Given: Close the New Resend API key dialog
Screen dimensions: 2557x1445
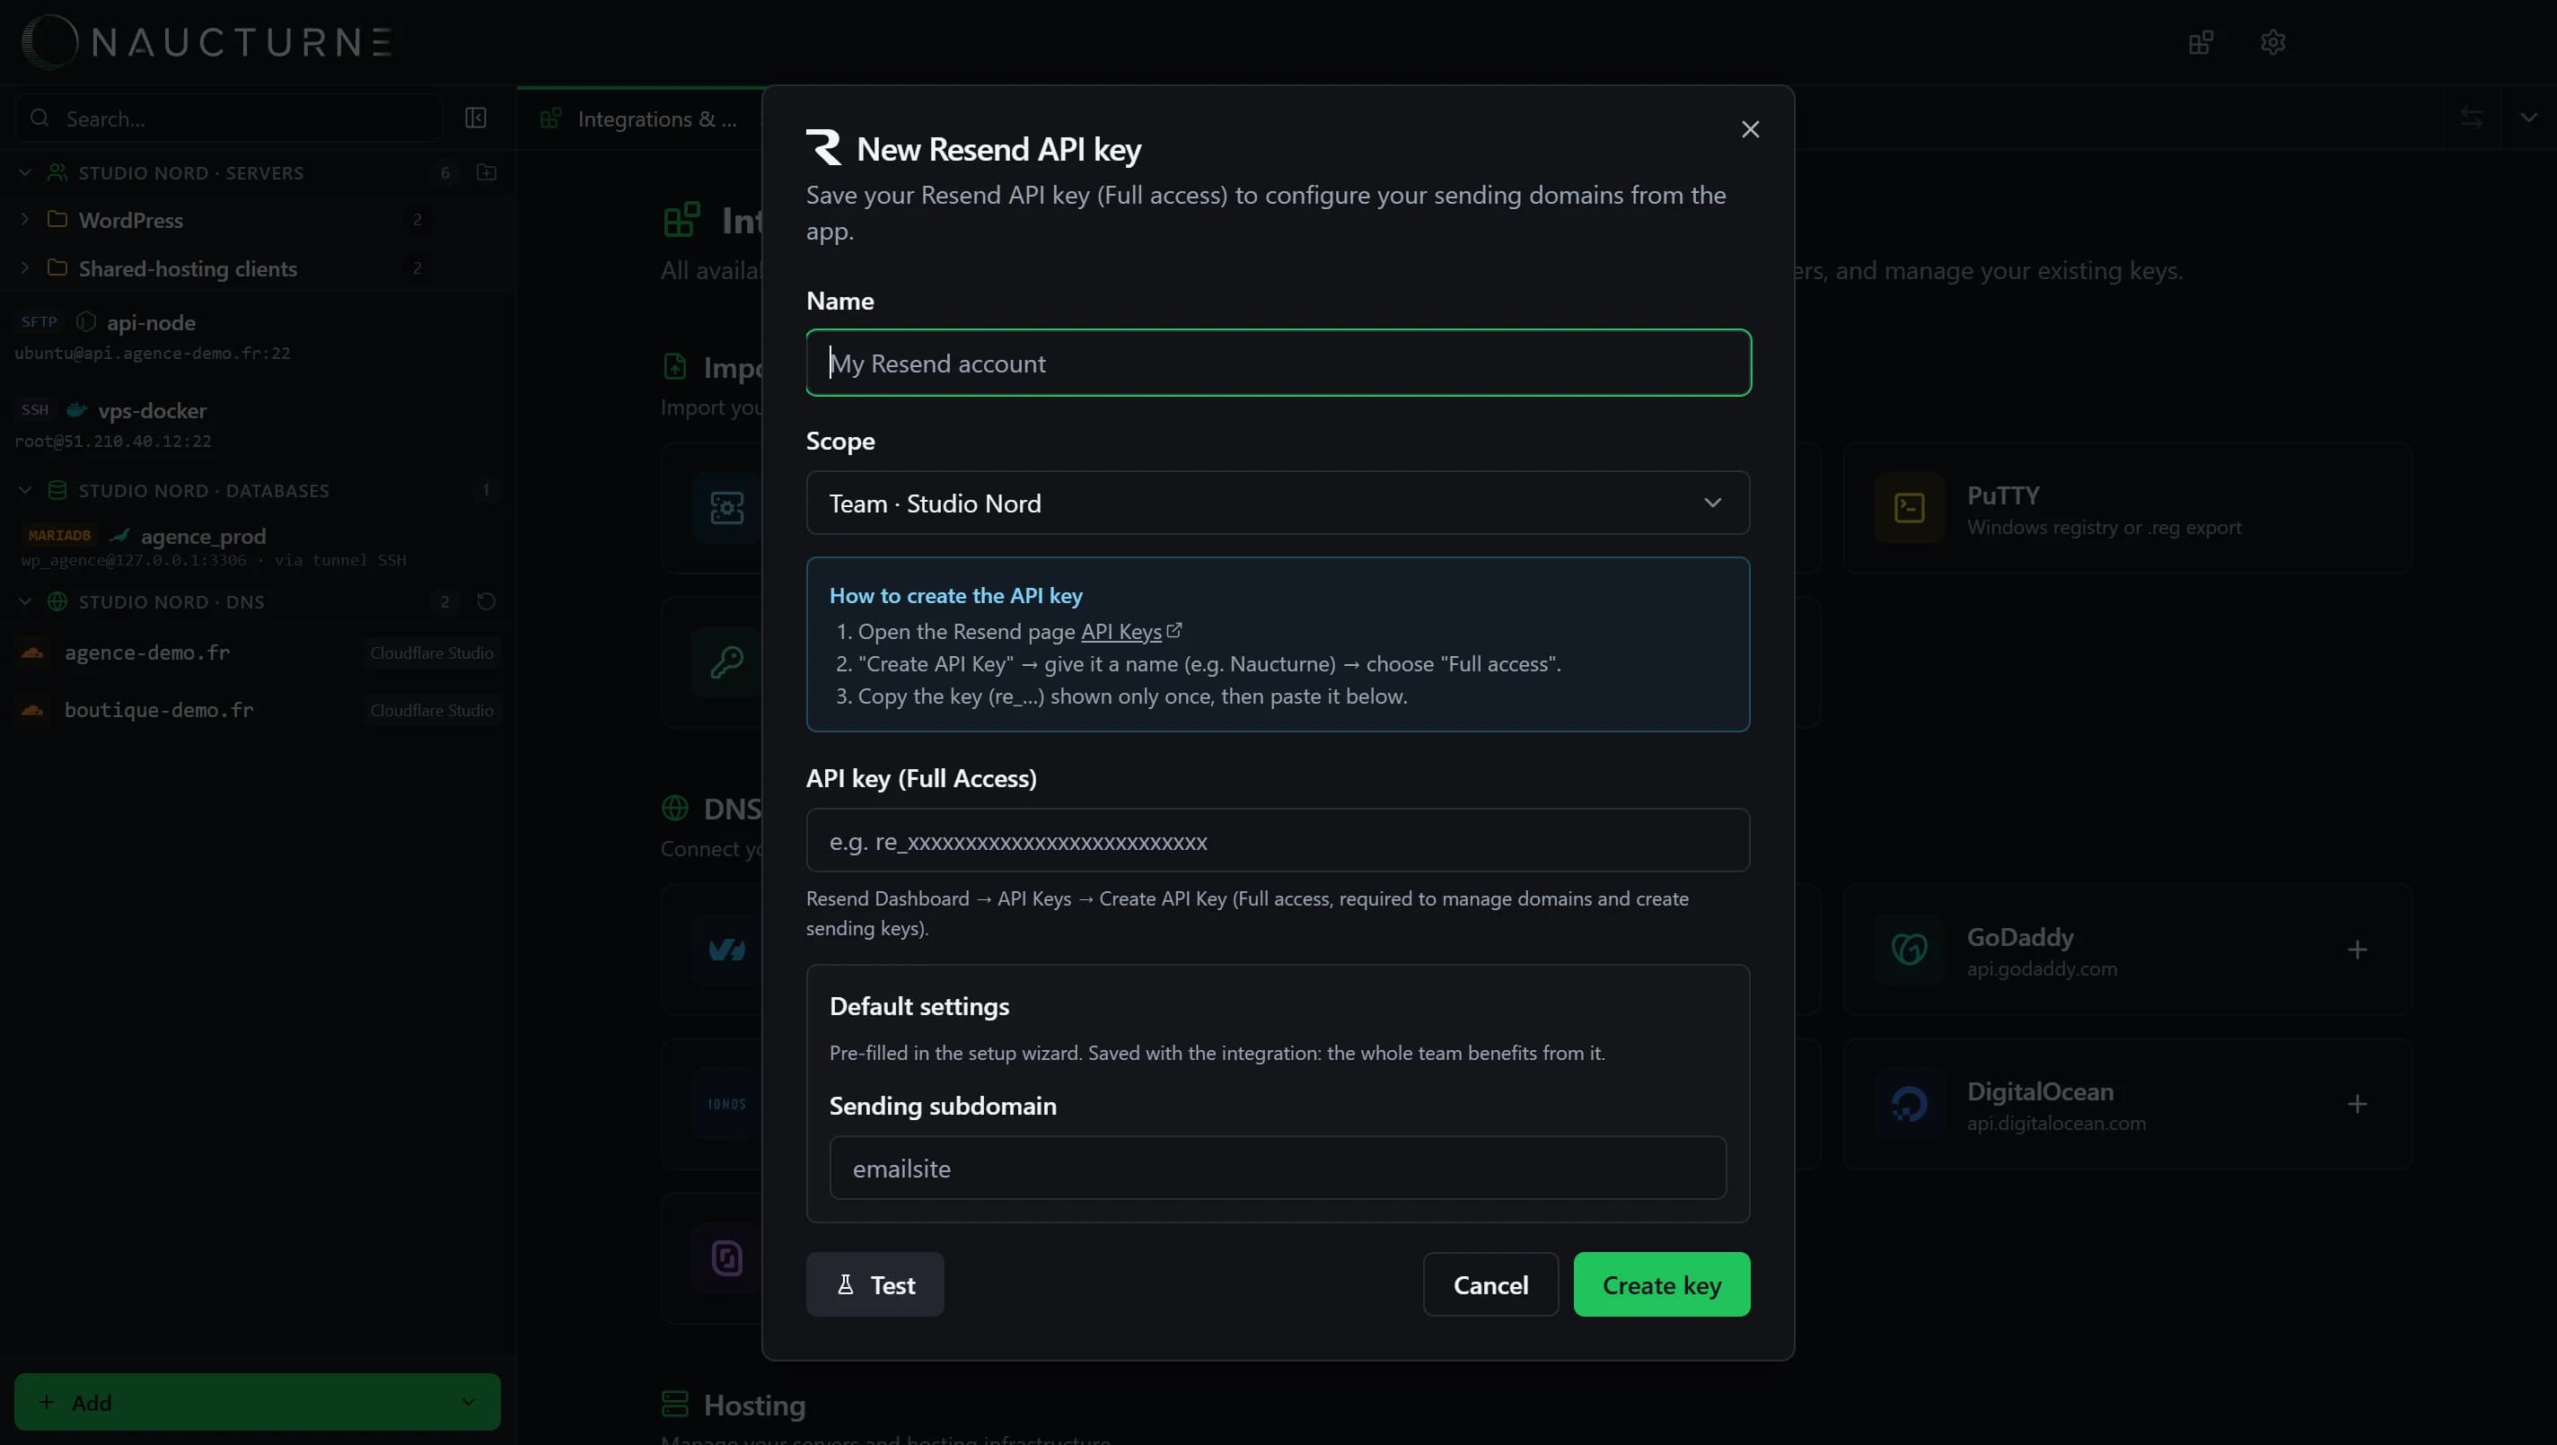Looking at the screenshot, I should (x=1750, y=130).
